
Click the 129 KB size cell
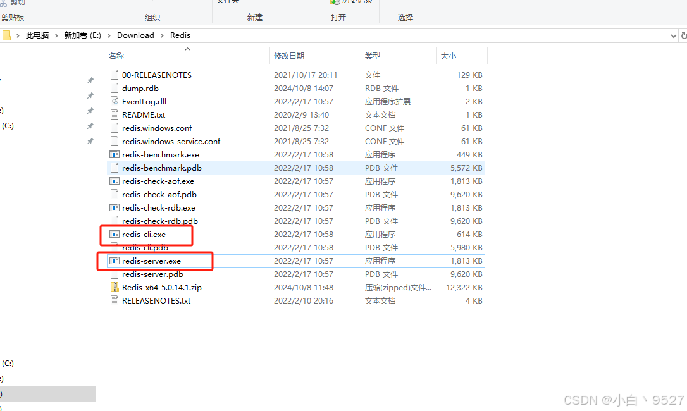469,75
